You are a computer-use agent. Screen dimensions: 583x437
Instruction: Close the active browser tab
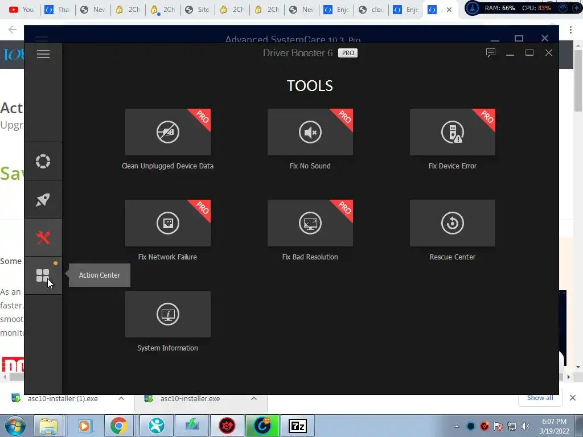[449, 10]
